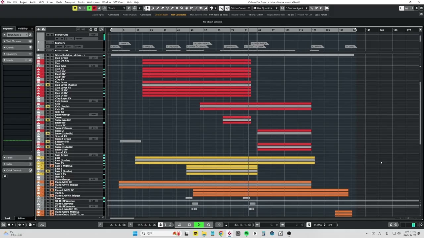Screen dimensions: 424x238
Task: Toggle the Cycle loop button in transport
Action: pyautogui.click(x=180, y=225)
